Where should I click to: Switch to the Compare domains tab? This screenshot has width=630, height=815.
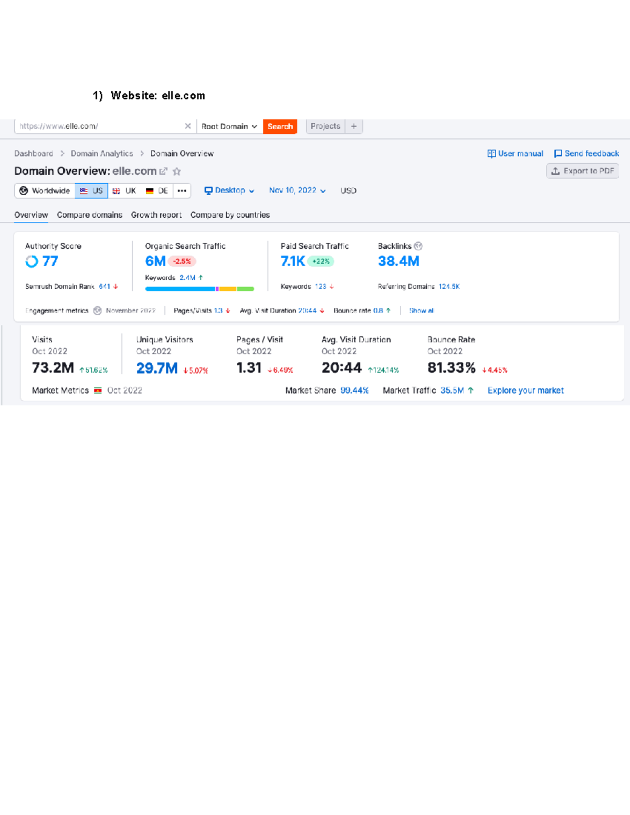click(89, 215)
